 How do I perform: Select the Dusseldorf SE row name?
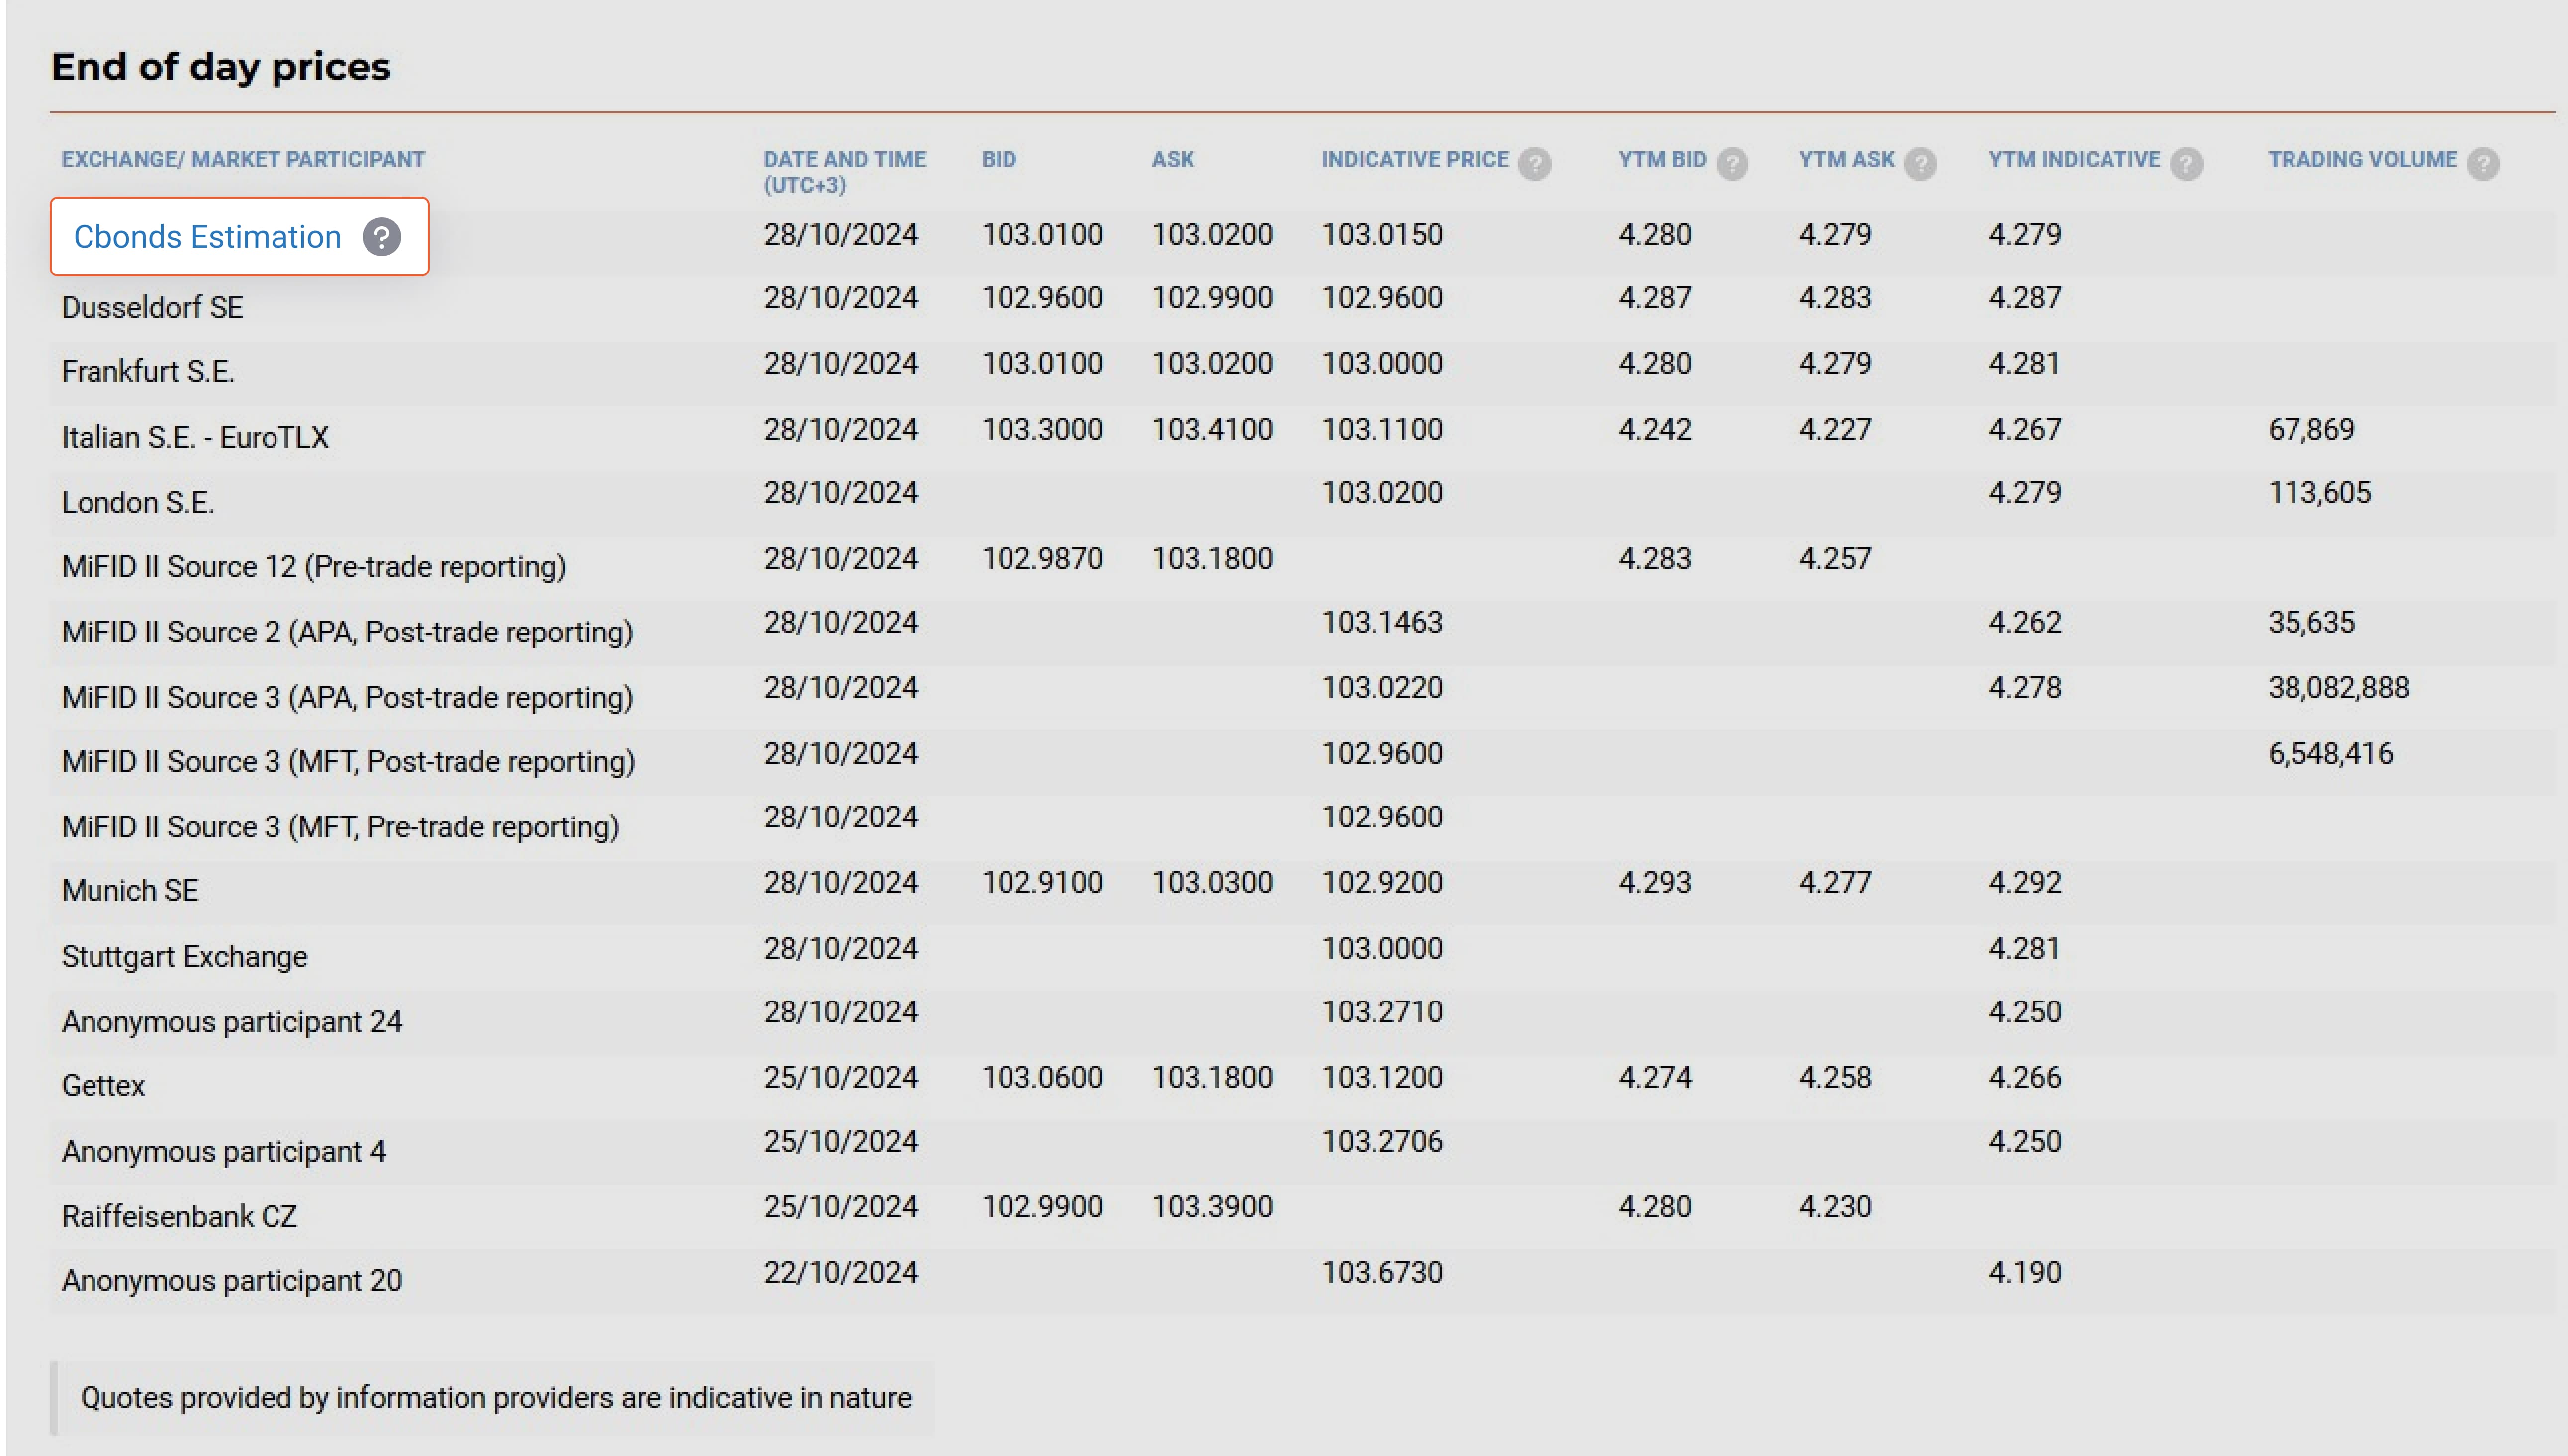pyautogui.click(x=152, y=307)
